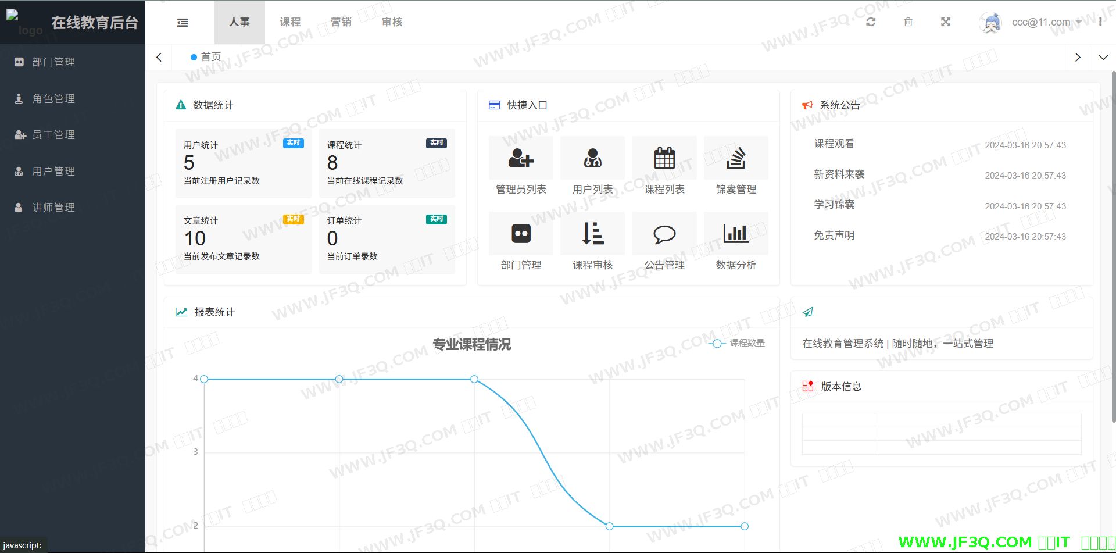The height and width of the screenshot is (553, 1116).
Task: Open the 用户列表 quick entry icon
Action: tap(592, 158)
